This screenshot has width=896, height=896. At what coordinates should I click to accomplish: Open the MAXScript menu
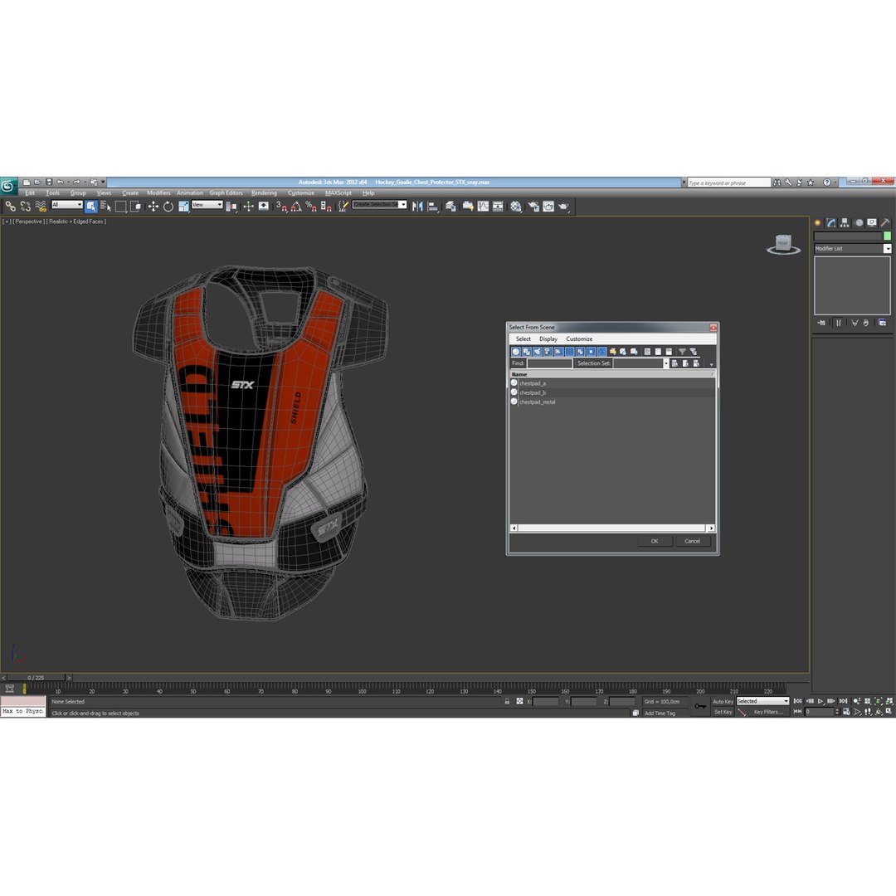pos(338,193)
